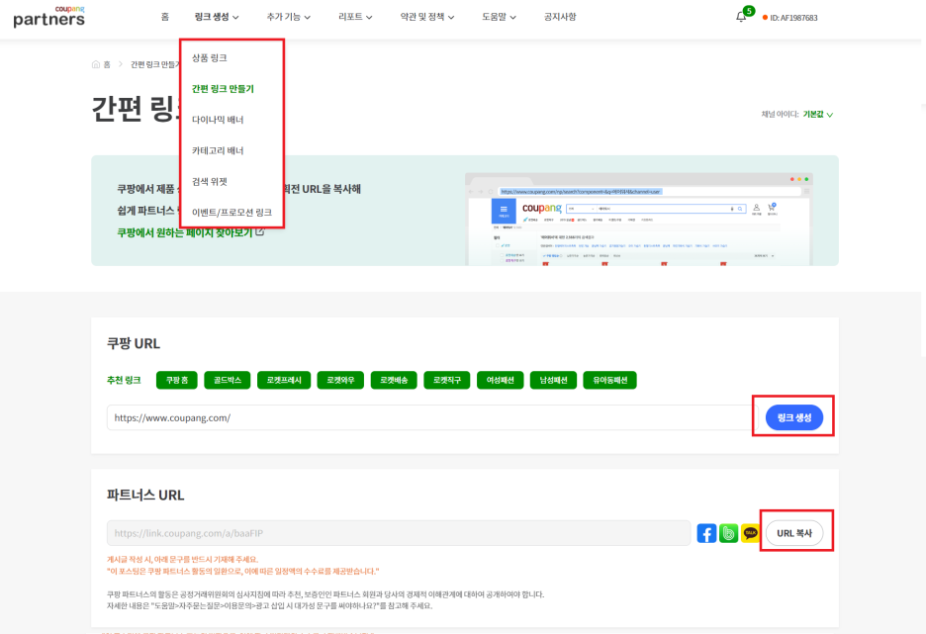Expand the 약관 및 정책 menu
Screen dimensions: 926x634
(x=427, y=17)
